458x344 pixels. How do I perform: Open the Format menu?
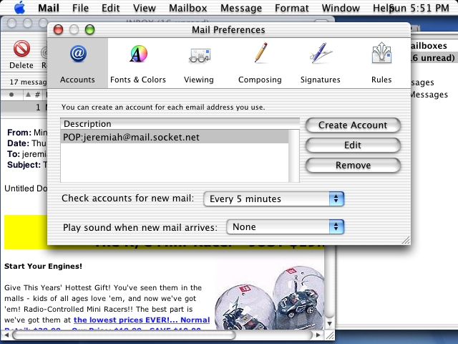point(291,8)
